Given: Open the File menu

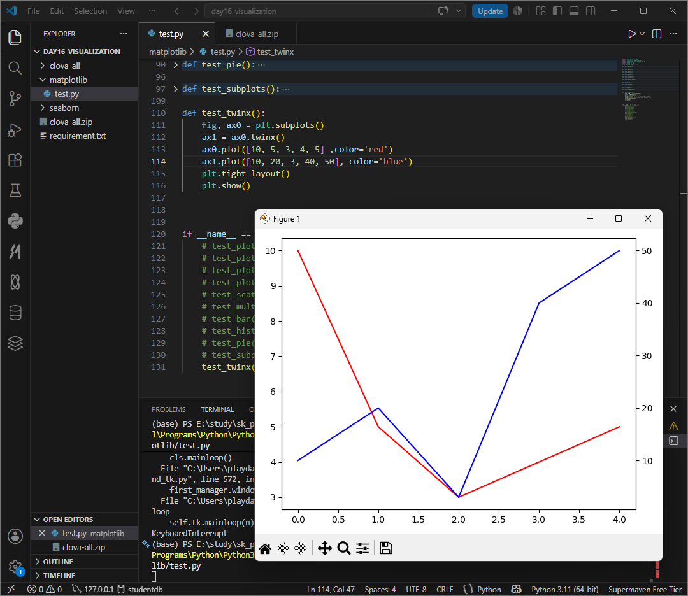Looking at the screenshot, I should [x=33, y=11].
